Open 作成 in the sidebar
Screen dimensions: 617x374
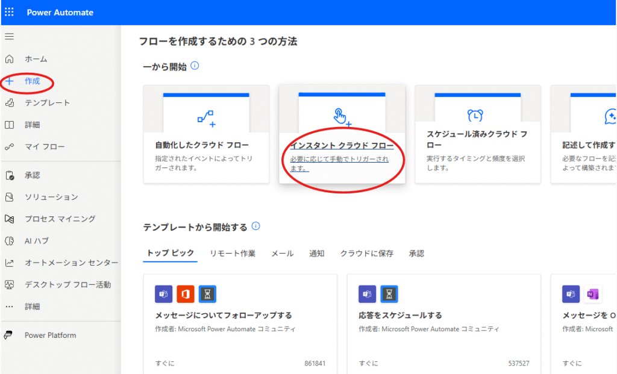[x=33, y=81]
